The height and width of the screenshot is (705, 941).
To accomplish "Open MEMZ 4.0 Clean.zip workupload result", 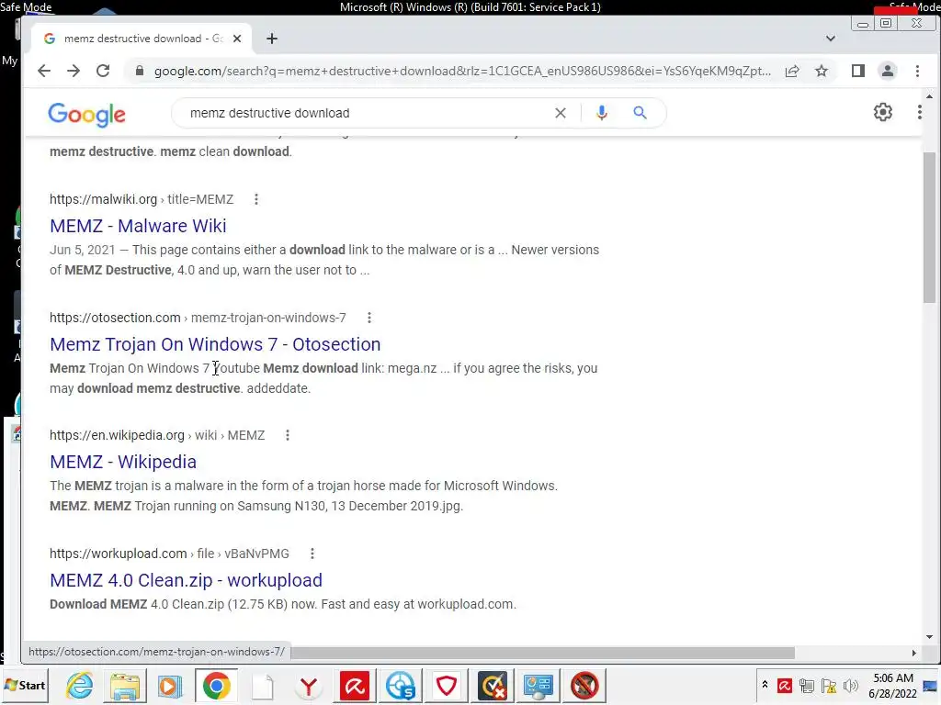I will 186,580.
